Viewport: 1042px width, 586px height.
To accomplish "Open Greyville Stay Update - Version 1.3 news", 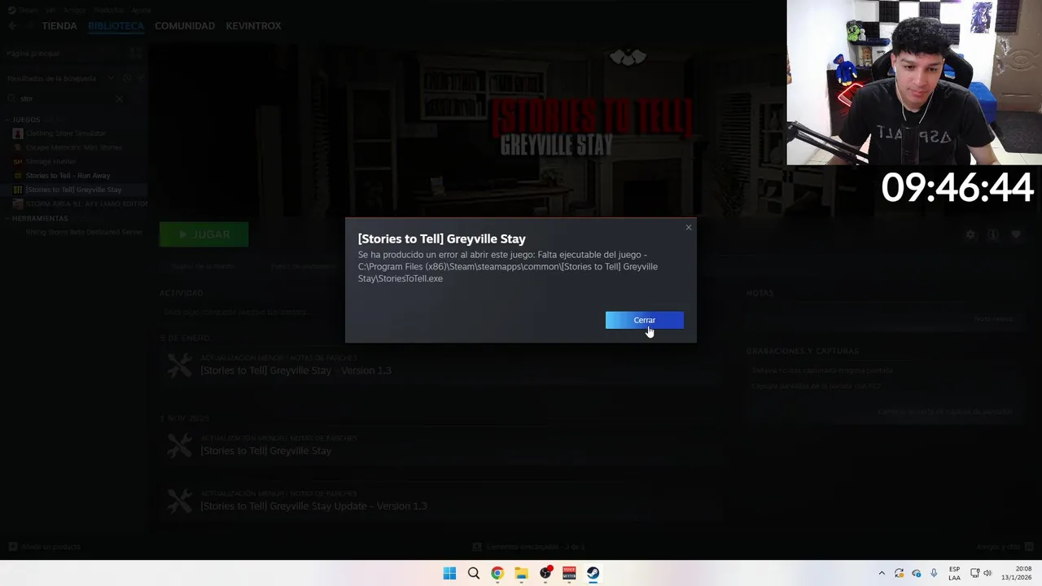I will point(313,506).
